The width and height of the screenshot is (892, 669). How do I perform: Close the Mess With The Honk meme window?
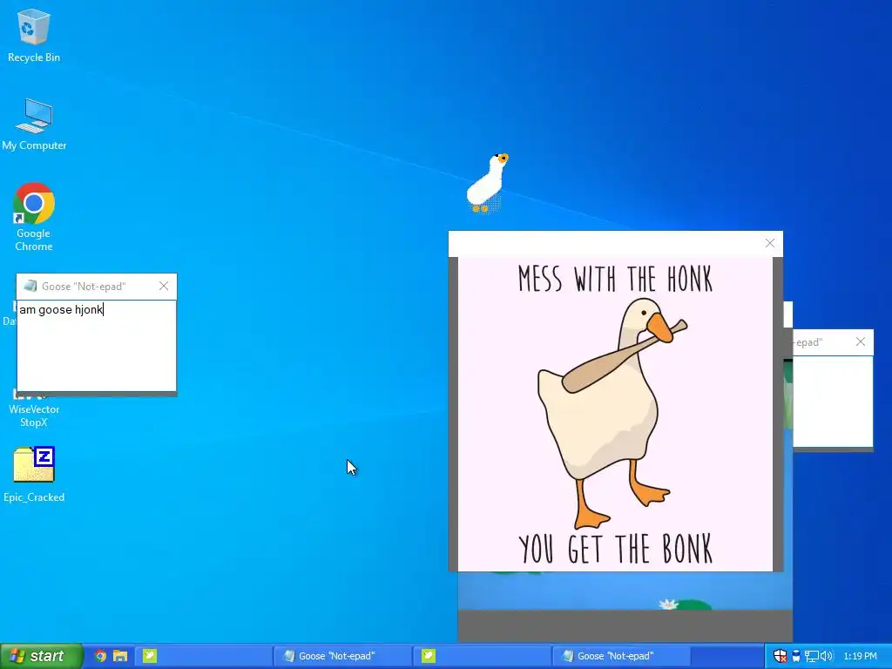click(770, 243)
